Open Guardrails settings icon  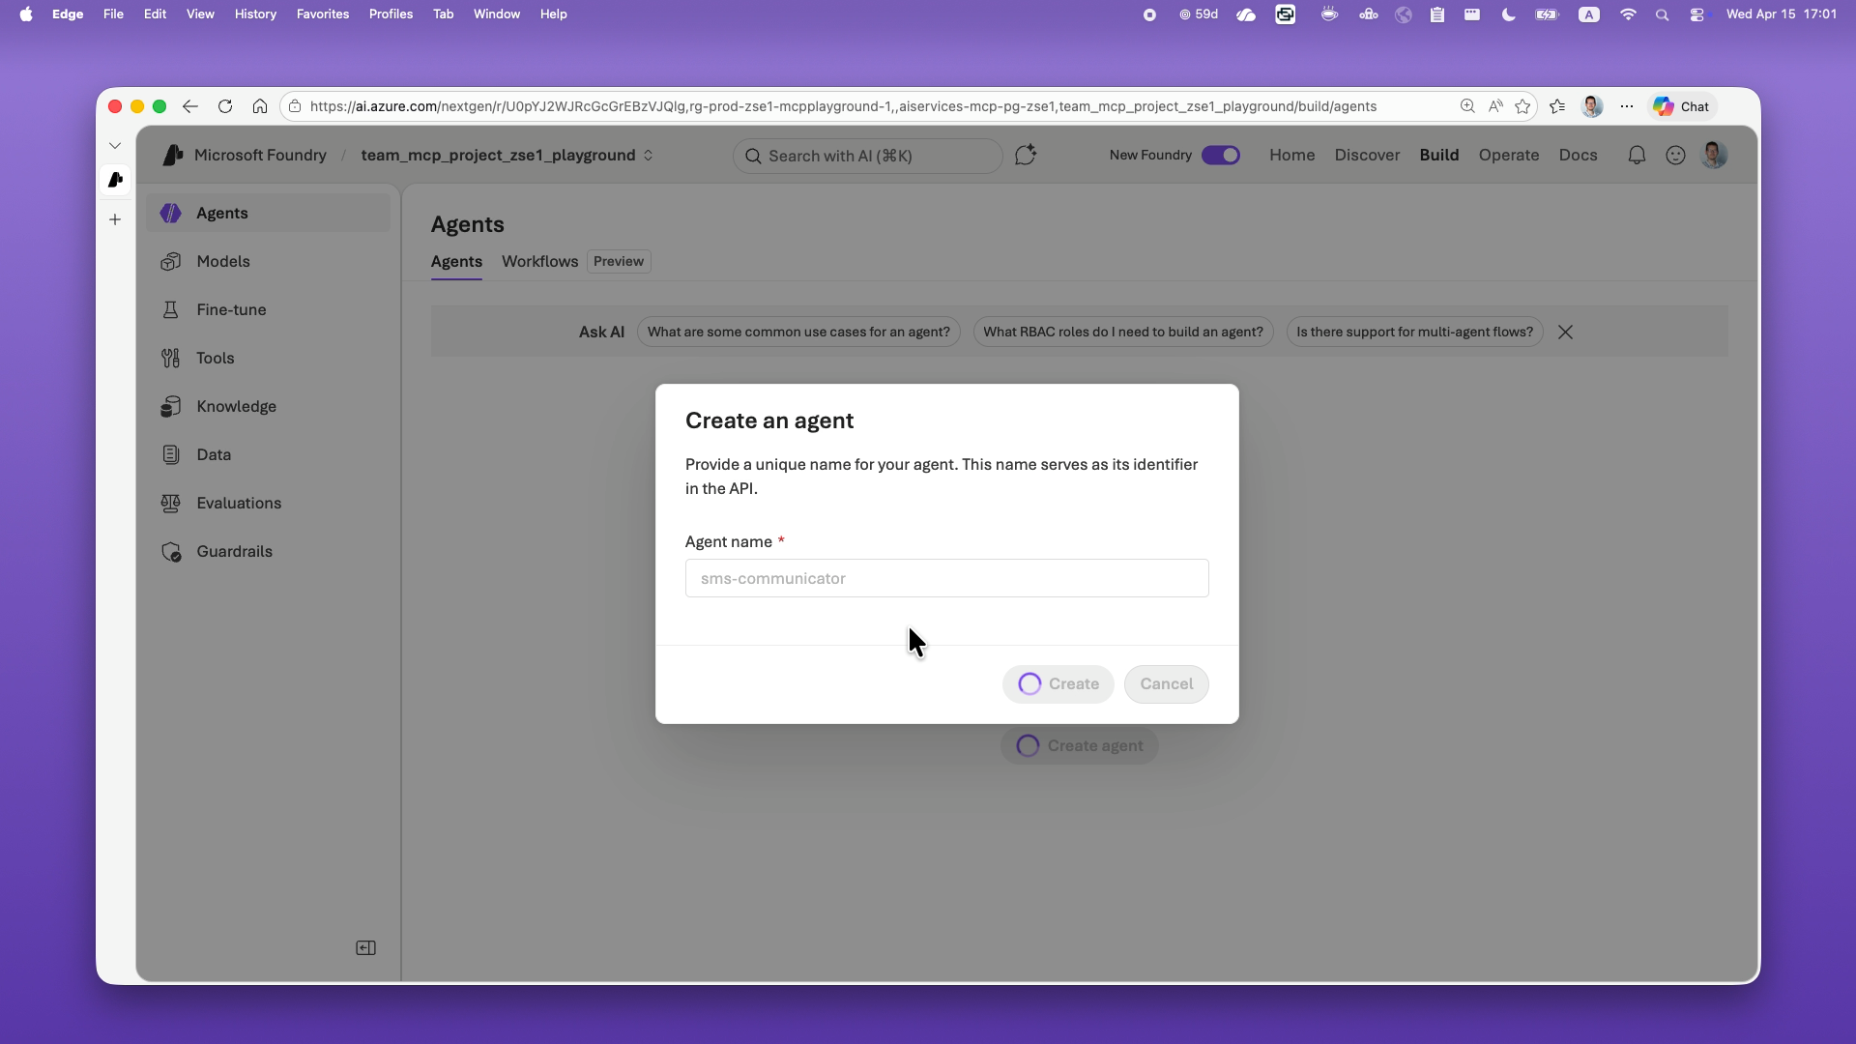(171, 551)
